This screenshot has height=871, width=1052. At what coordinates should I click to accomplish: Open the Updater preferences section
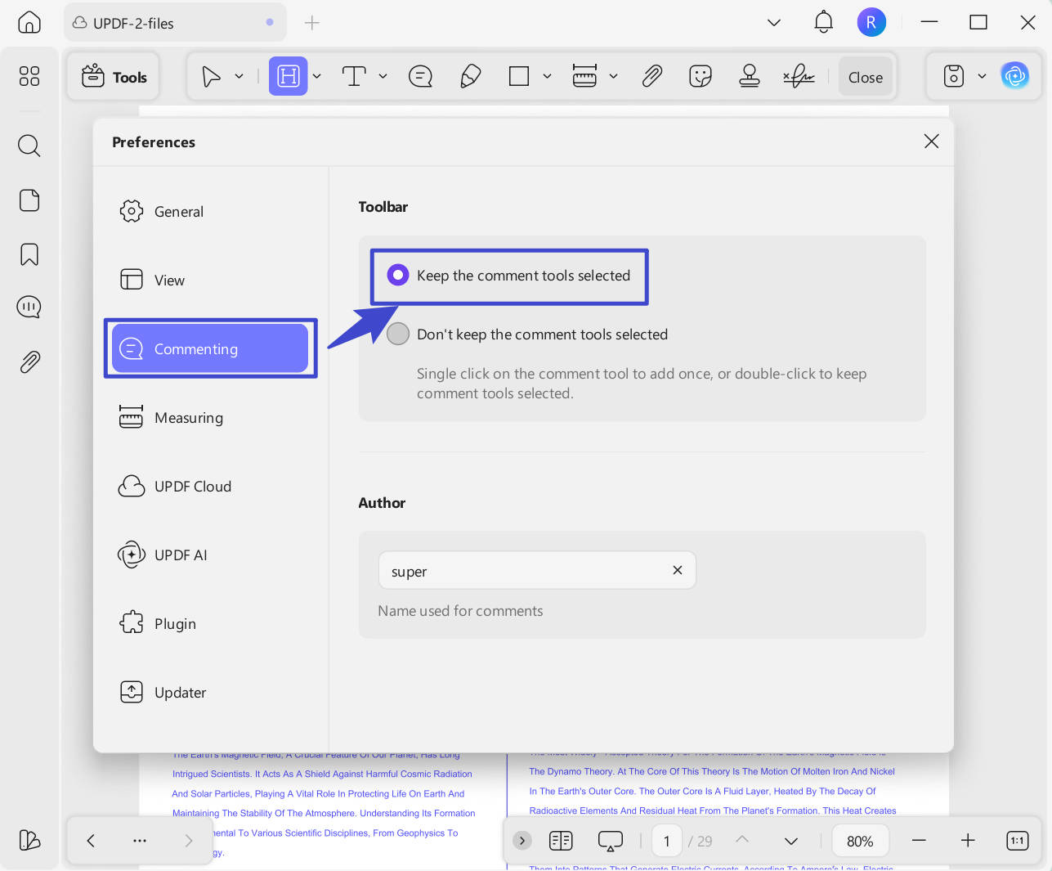pyautogui.click(x=210, y=693)
